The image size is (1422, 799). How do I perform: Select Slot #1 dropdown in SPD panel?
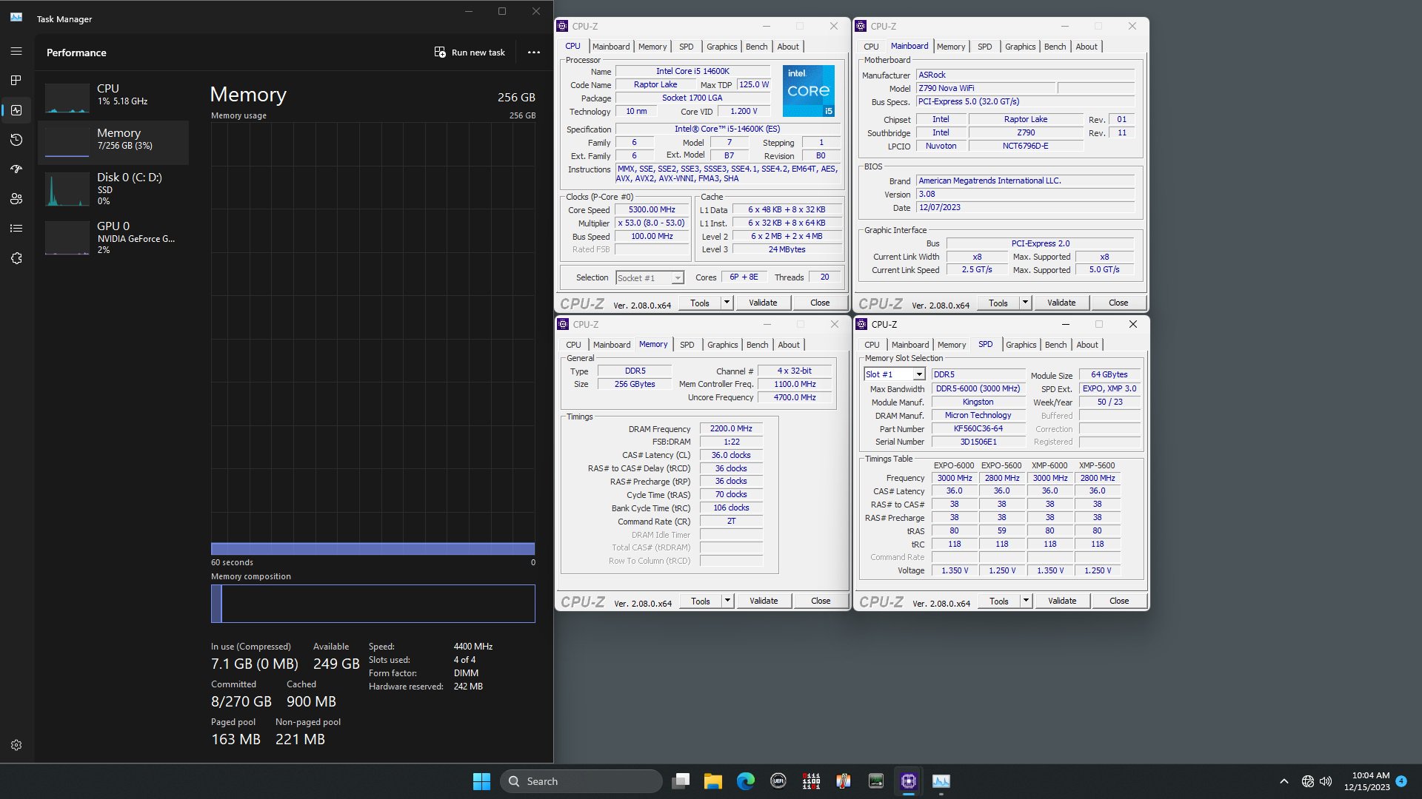894,374
